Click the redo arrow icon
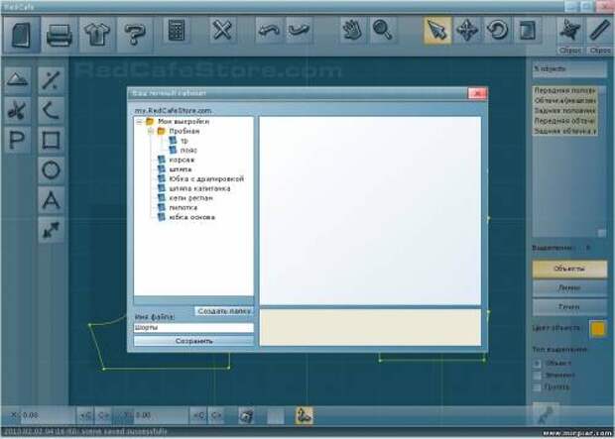615x439 pixels. (x=300, y=30)
